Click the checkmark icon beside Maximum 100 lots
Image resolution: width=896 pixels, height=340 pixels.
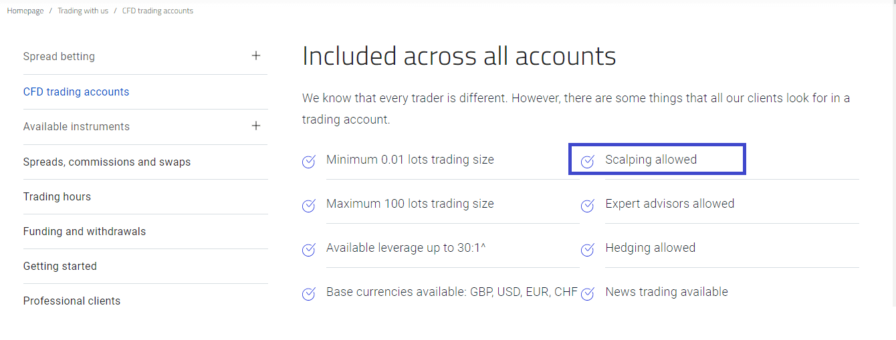tap(309, 205)
